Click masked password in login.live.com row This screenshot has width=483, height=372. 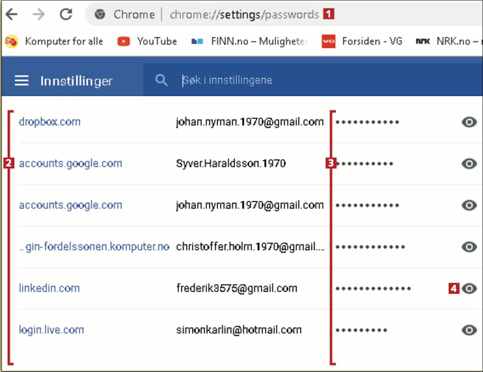tap(361, 330)
